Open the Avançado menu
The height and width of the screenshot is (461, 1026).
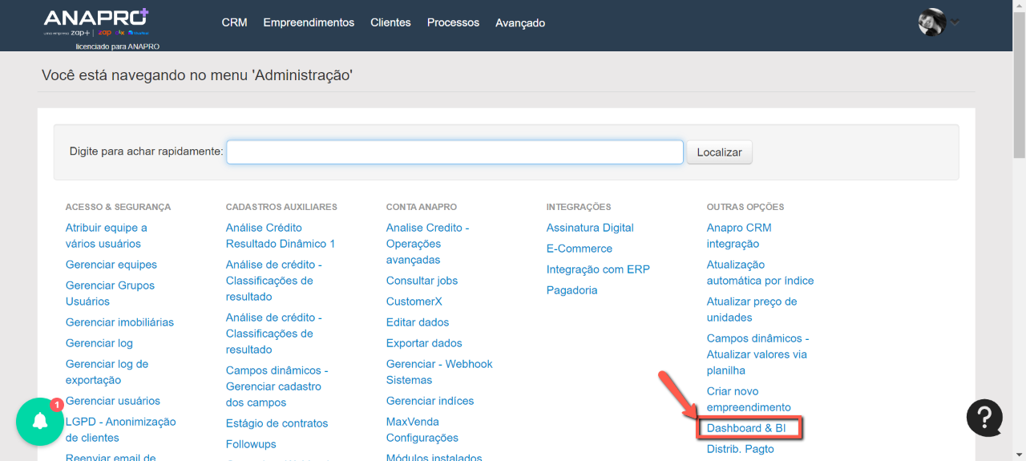tap(520, 23)
